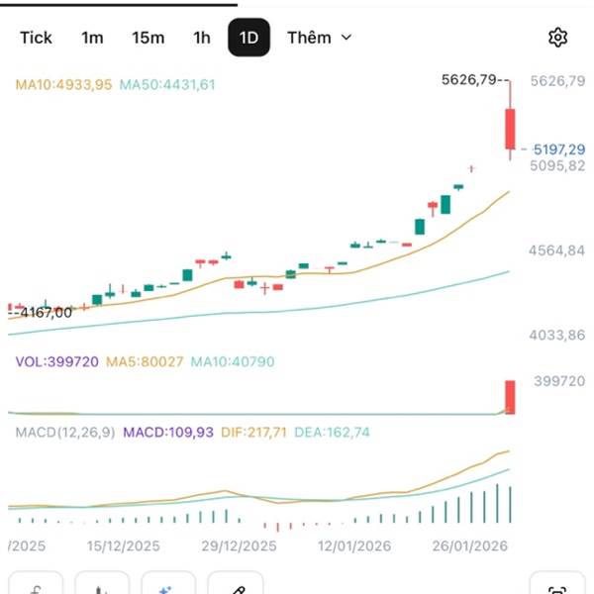
Task: Switch to 15m timeframe
Action: coord(148,38)
